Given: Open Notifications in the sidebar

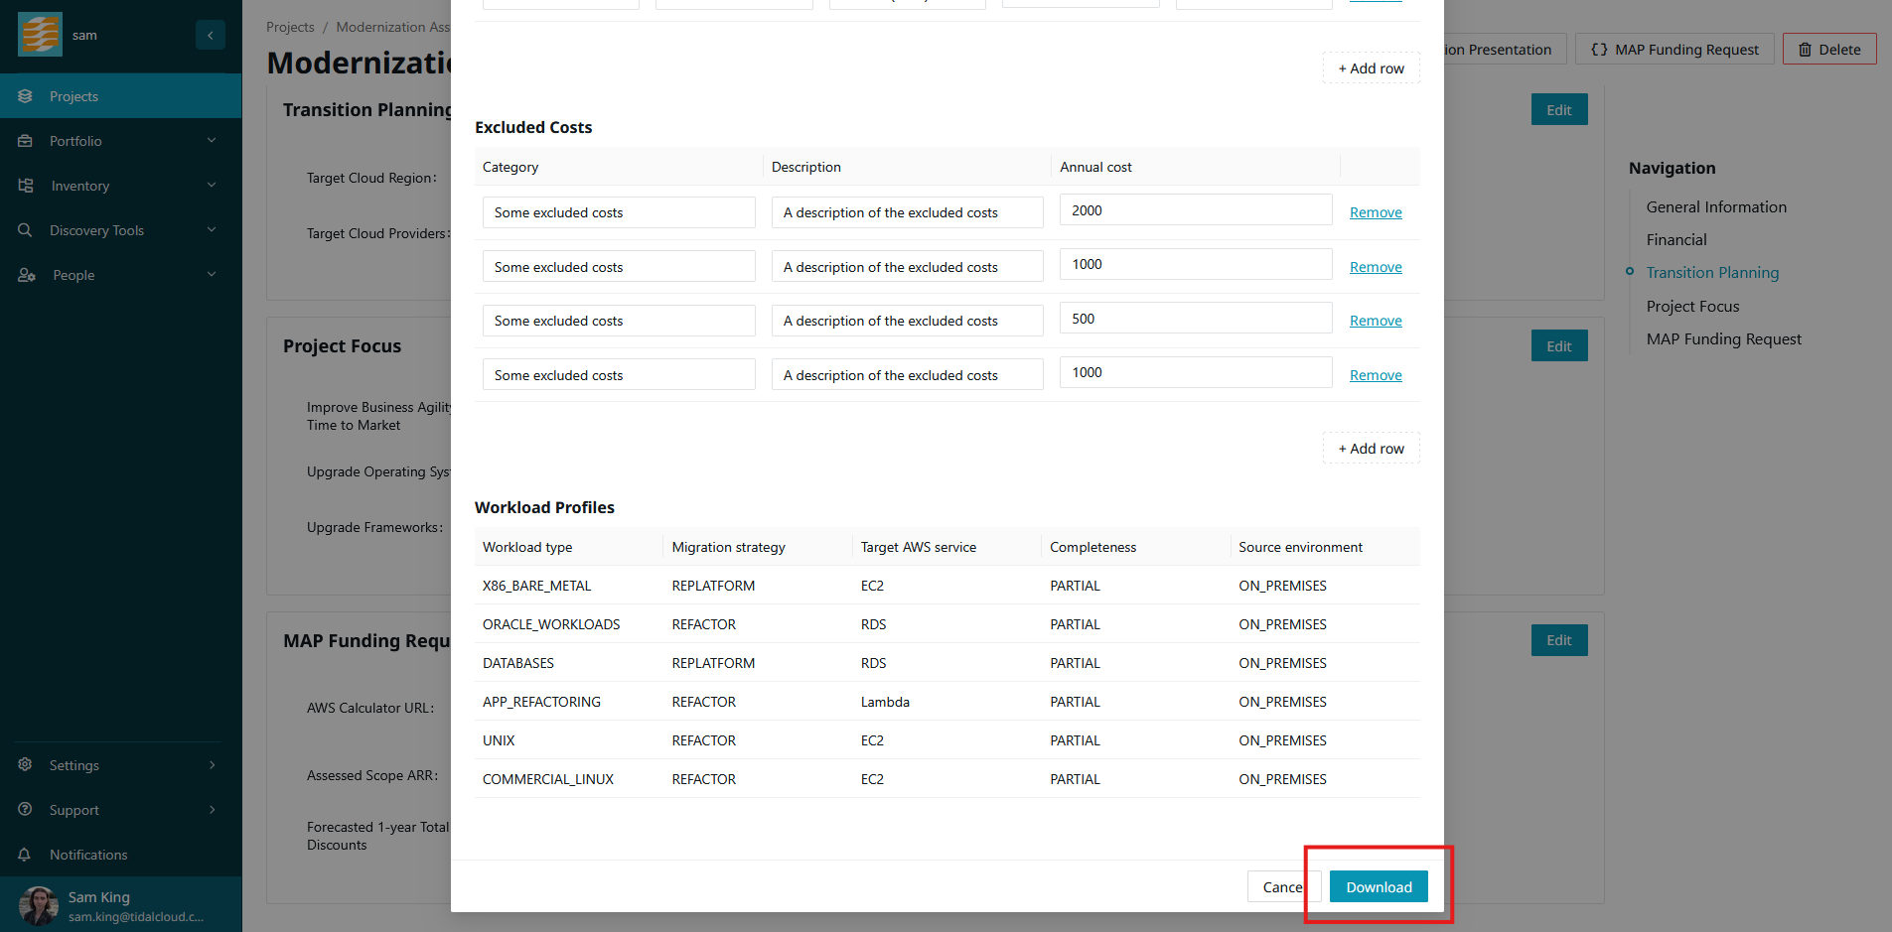Looking at the screenshot, I should coord(120,855).
